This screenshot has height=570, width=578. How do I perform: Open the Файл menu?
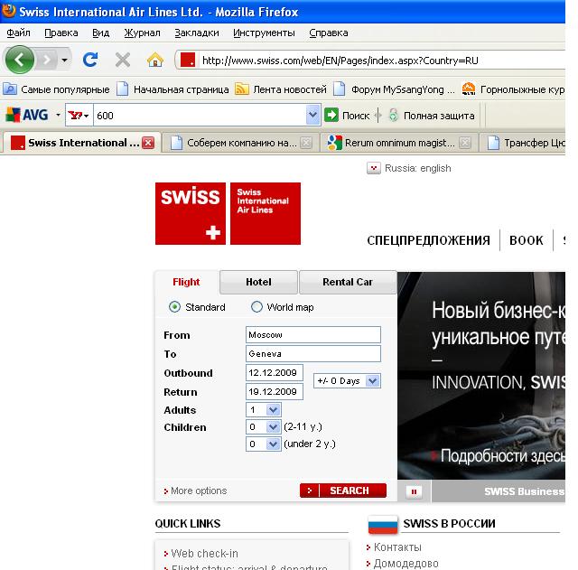click(18, 33)
